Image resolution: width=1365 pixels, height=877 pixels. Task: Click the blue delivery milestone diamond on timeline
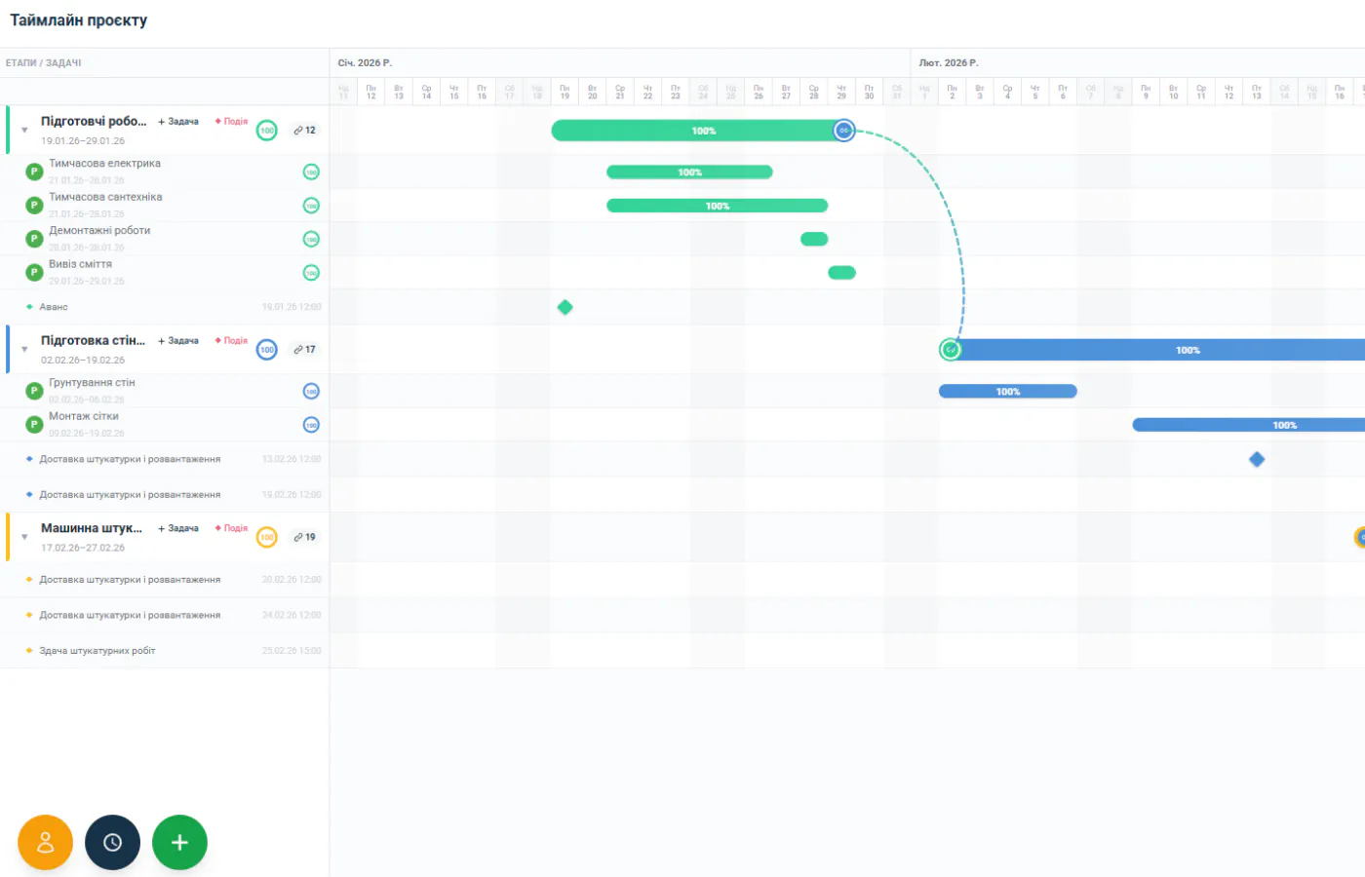(x=1257, y=459)
